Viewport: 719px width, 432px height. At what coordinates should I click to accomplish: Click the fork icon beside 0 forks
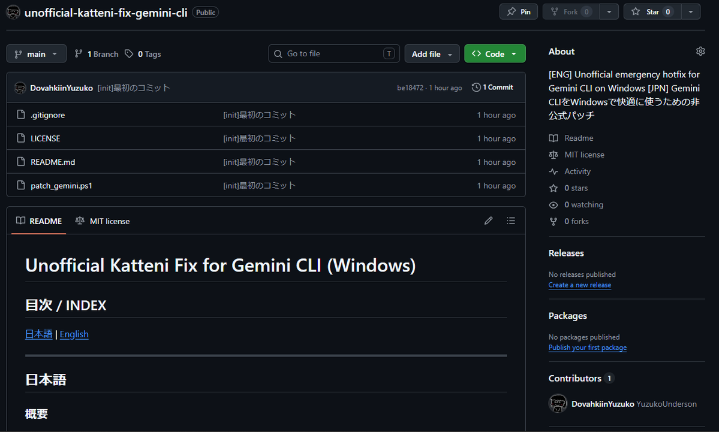pyautogui.click(x=553, y=222)
